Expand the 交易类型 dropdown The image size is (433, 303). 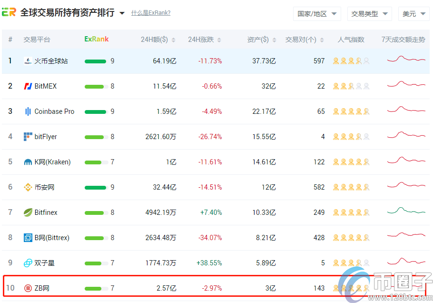(369, 14)
